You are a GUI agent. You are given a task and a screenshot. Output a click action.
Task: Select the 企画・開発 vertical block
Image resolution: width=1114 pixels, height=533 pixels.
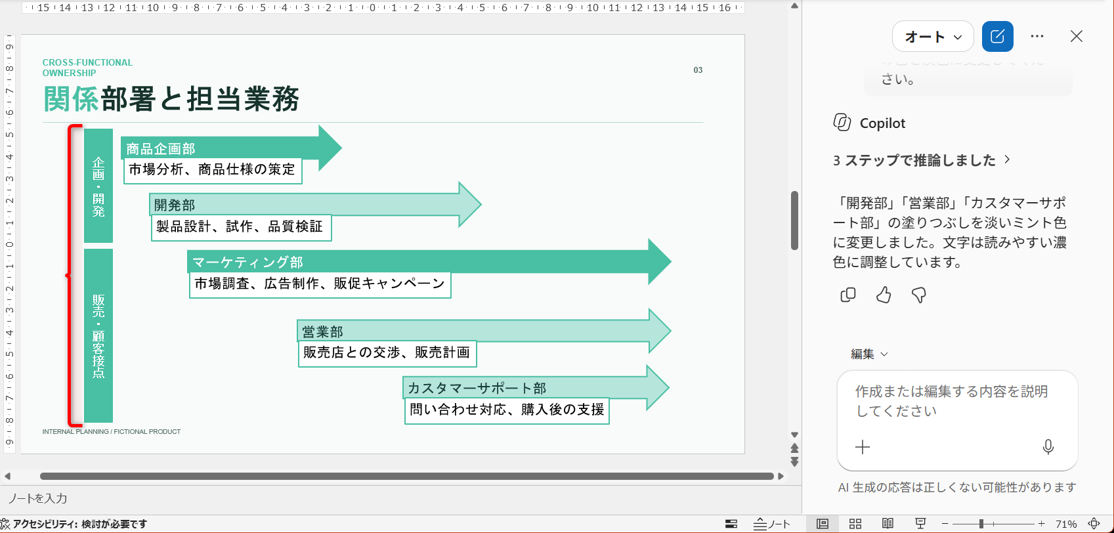tap(98, 186)
